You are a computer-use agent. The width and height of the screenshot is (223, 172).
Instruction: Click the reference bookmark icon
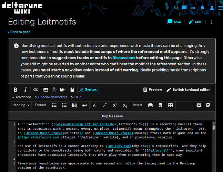point(72,90)
